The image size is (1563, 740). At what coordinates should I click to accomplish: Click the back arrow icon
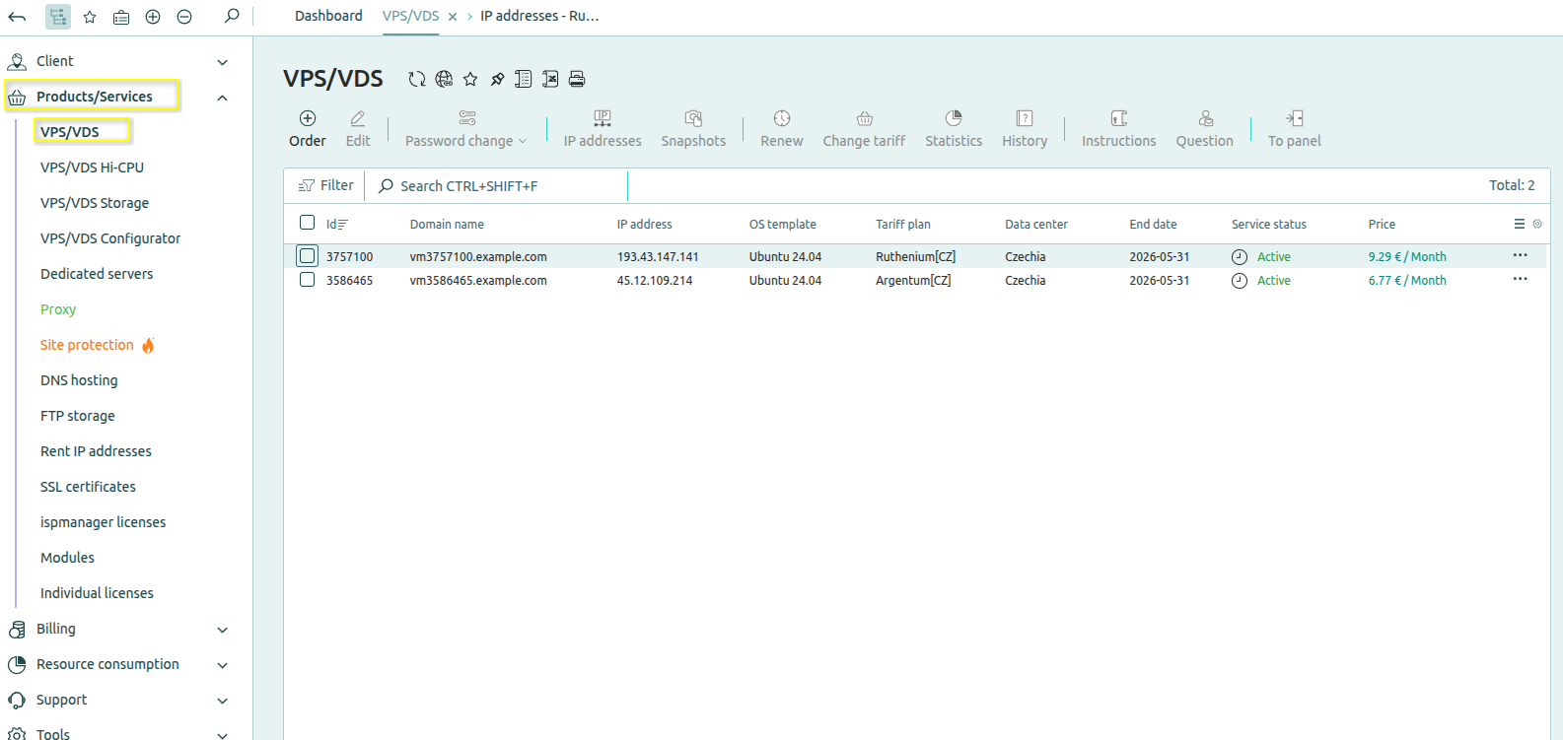coord(17,17)
